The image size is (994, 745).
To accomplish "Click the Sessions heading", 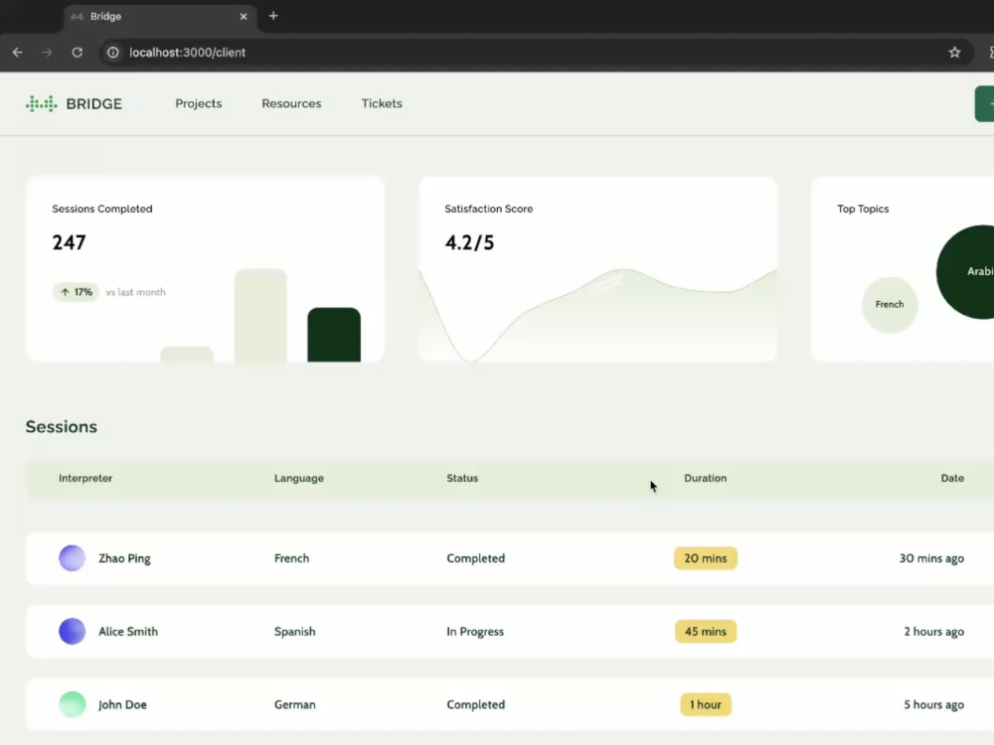I will click(x=62, y=427).
